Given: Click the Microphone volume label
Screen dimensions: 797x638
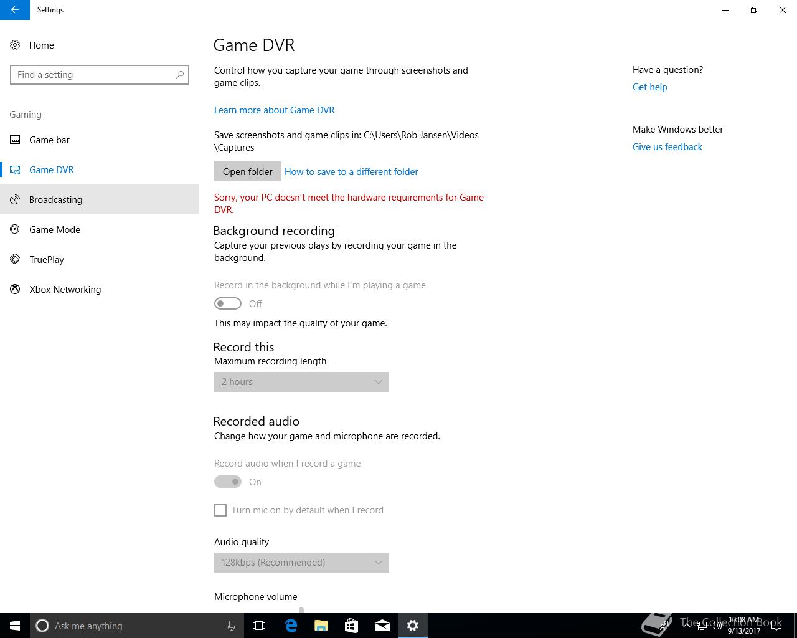Looking at the screenshot, I should pos(256,597).
